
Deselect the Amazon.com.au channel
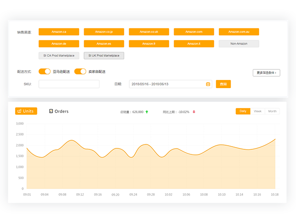(239, 32)
